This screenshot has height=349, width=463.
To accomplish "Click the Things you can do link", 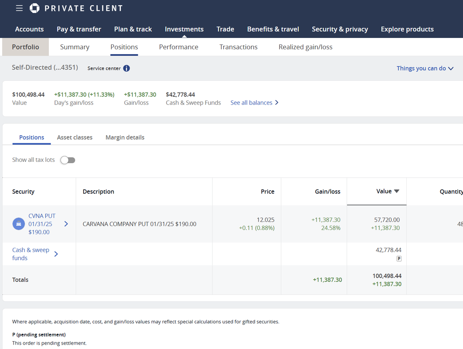I will click(421, 68).
